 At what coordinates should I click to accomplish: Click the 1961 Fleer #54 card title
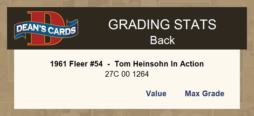76,64
